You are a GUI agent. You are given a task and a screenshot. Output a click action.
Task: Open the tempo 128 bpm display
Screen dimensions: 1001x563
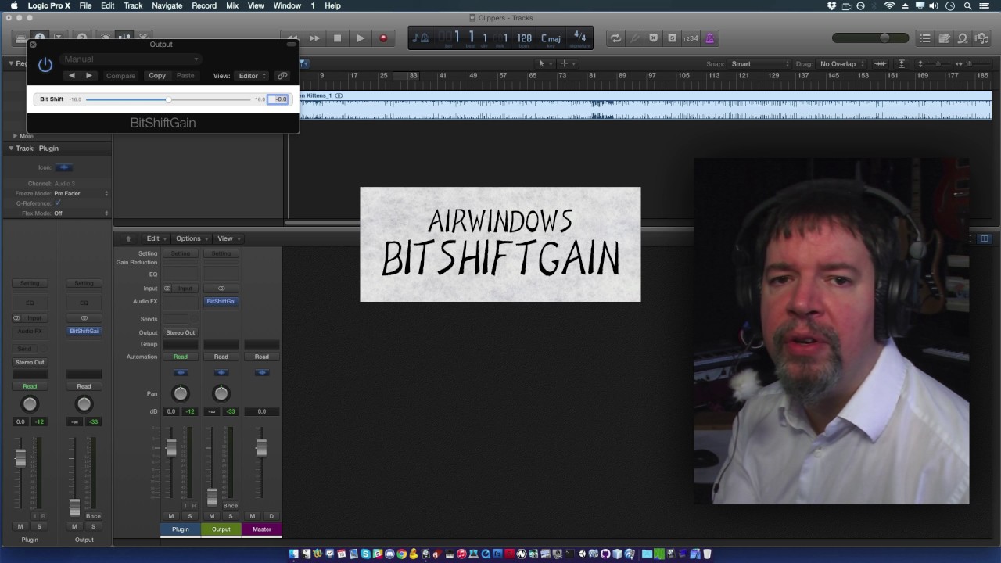(x=525, y=38)
